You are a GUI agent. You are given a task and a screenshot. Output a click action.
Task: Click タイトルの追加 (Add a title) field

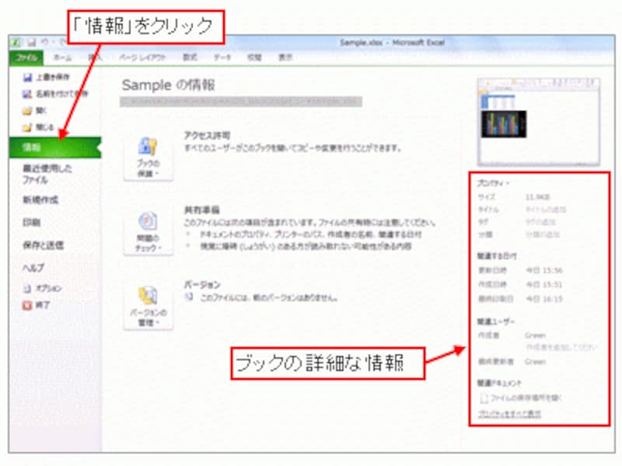(546, 209)
